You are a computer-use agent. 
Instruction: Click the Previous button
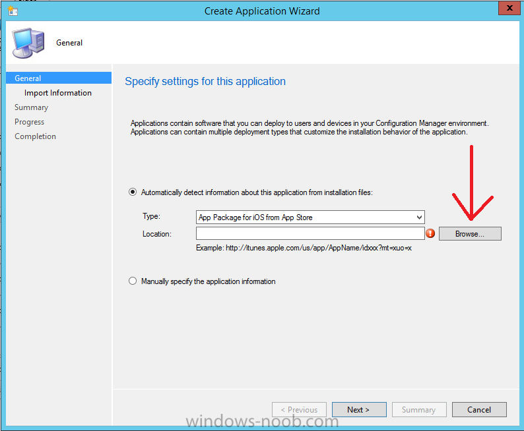click(x=299, y=410)
